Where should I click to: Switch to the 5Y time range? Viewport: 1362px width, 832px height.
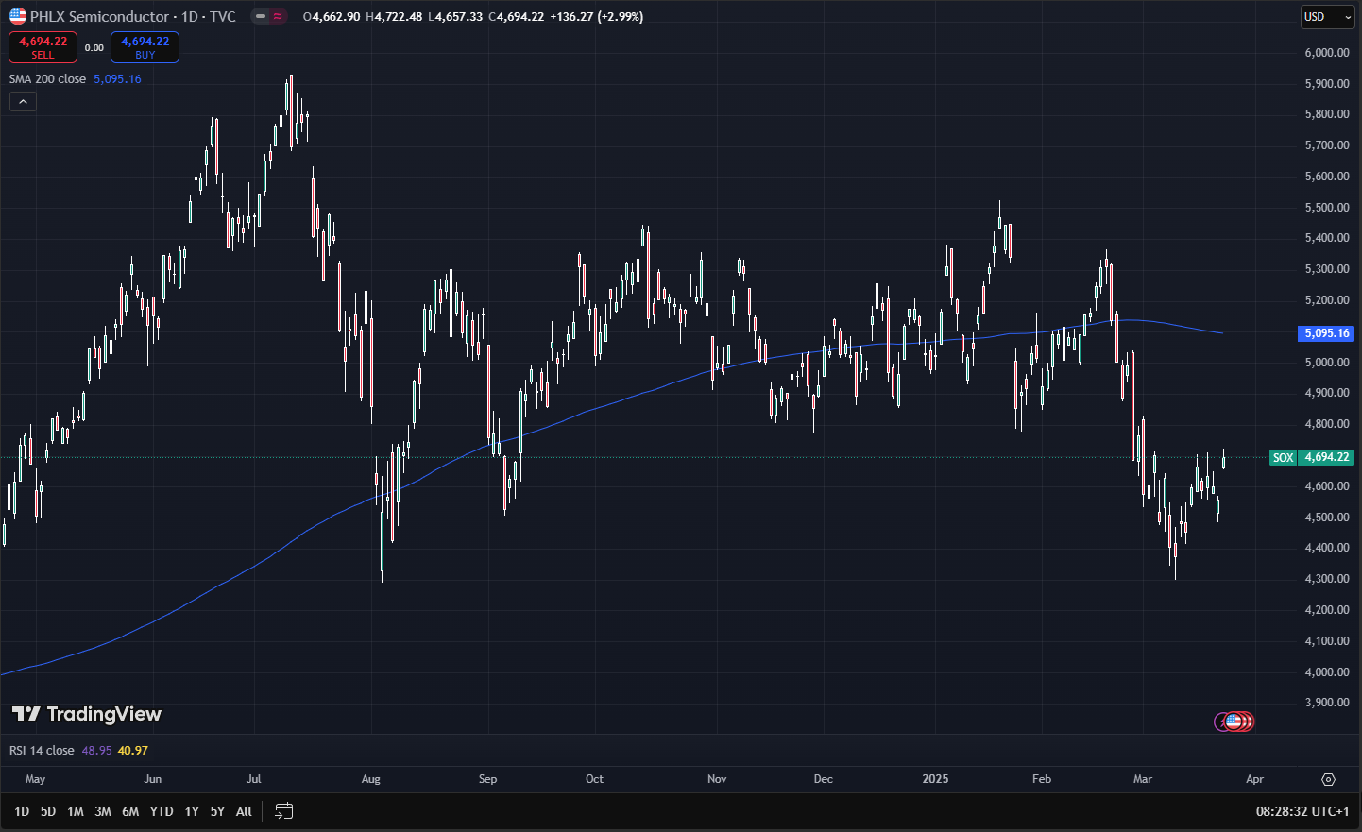click(217, 811)
